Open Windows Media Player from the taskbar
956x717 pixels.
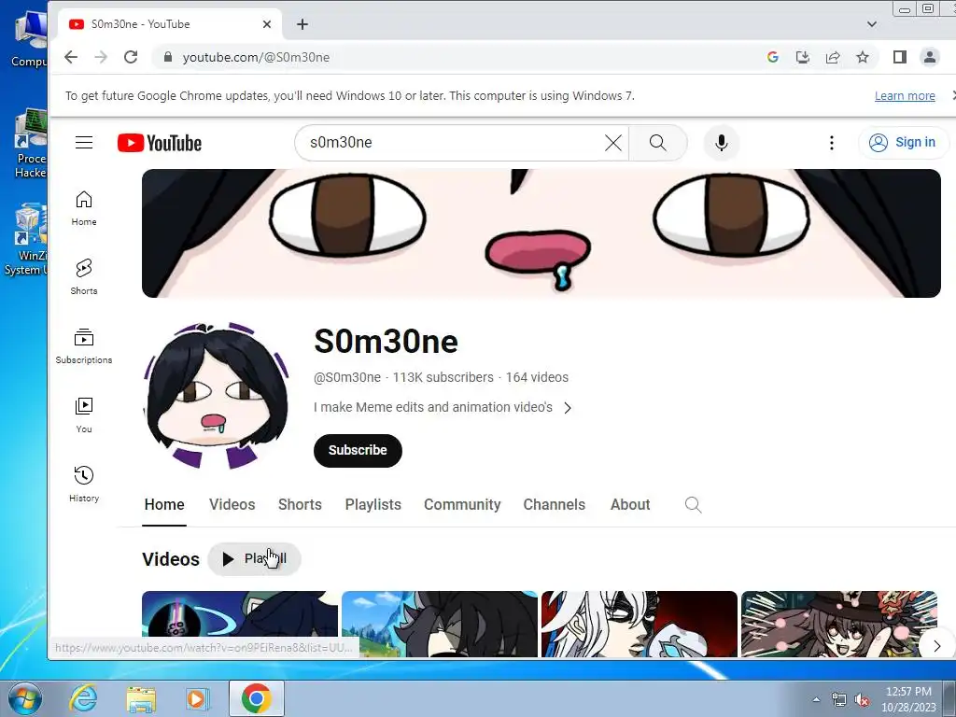197,698
